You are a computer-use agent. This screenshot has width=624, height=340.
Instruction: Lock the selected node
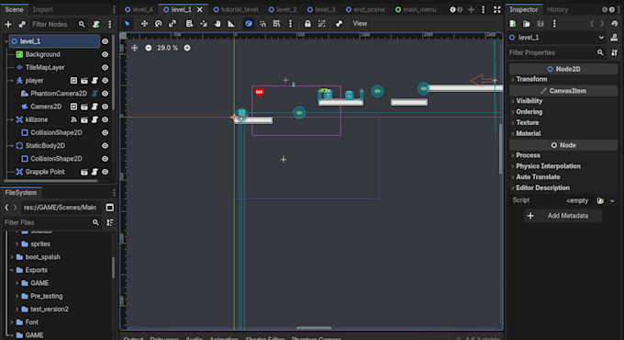click(x=307, y=24)
